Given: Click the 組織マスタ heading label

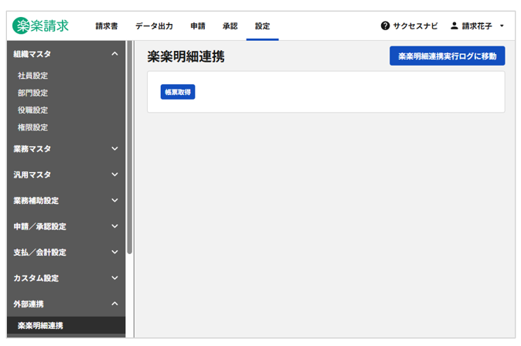Looking at the screenshot, I should click(32, 54).
